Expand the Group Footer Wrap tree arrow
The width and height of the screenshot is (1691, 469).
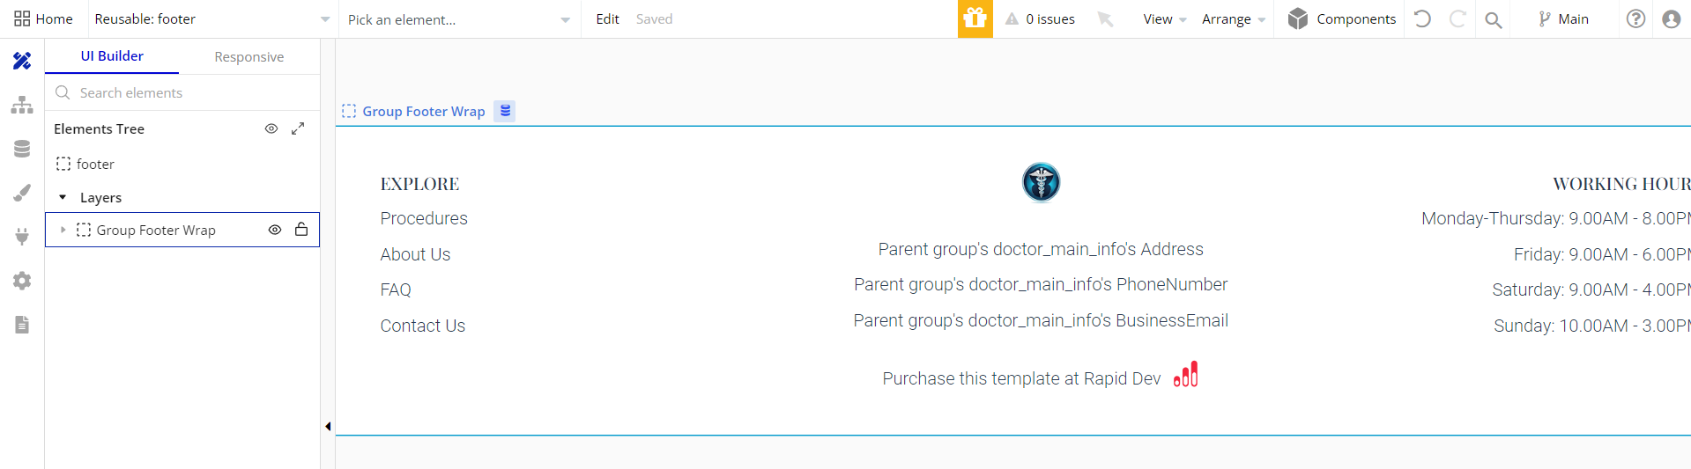(63, 230)
